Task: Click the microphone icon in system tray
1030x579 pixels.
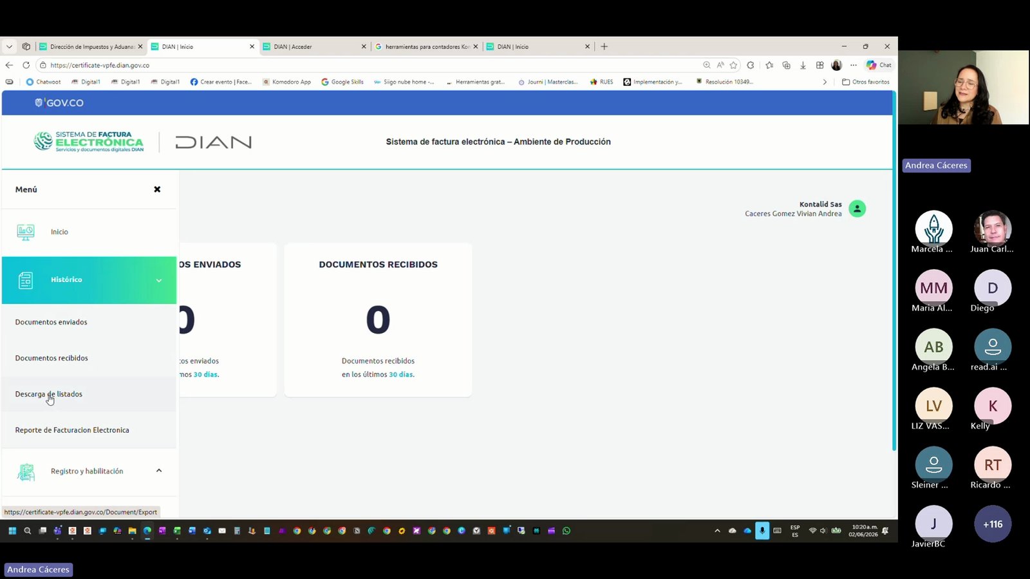Action: coord(762,531)
